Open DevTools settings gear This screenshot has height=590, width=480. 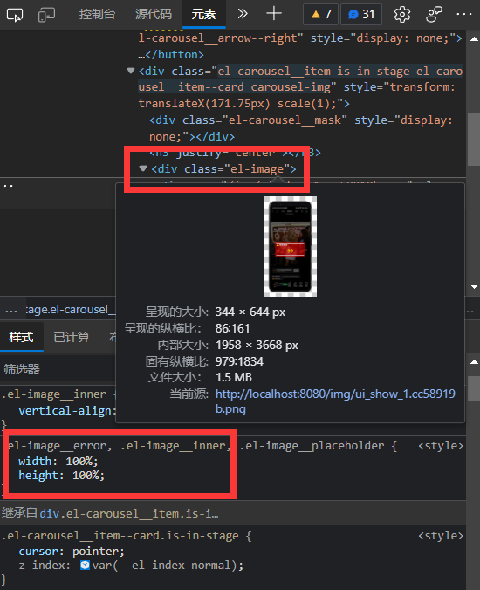(x=401, y=15)
